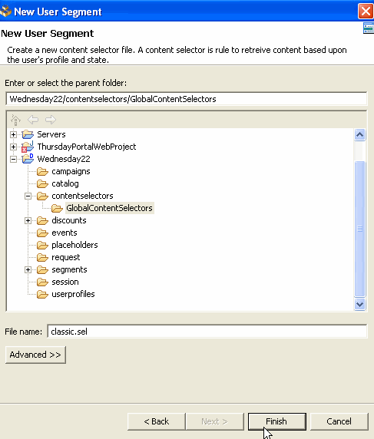
Task: Select the Servers tree item
Action: [51, 134]
